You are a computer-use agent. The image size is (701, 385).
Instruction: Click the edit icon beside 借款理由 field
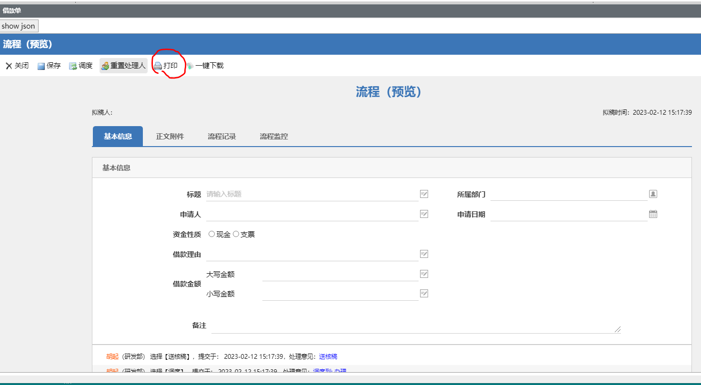(424, 254)
